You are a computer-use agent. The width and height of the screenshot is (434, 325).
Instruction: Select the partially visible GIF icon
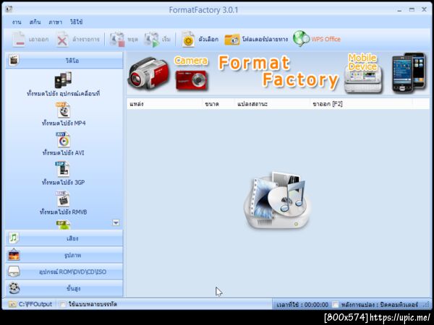tap(63, 225)
